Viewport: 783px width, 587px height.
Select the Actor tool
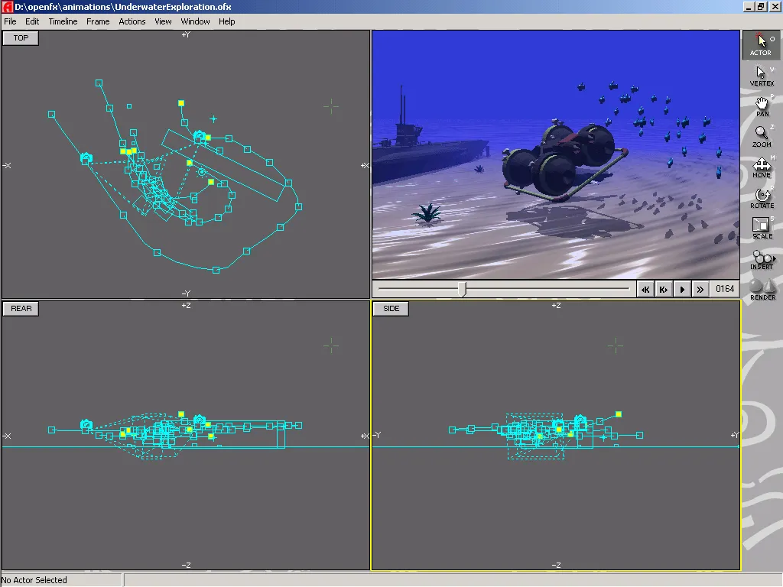click(761, 44)
